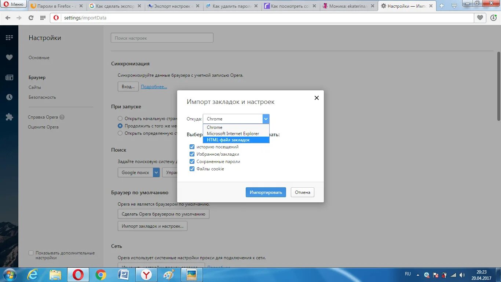Open downloads arrow icon beside address bar
This screenshot has height=282, width=501.
coord(493,18)
